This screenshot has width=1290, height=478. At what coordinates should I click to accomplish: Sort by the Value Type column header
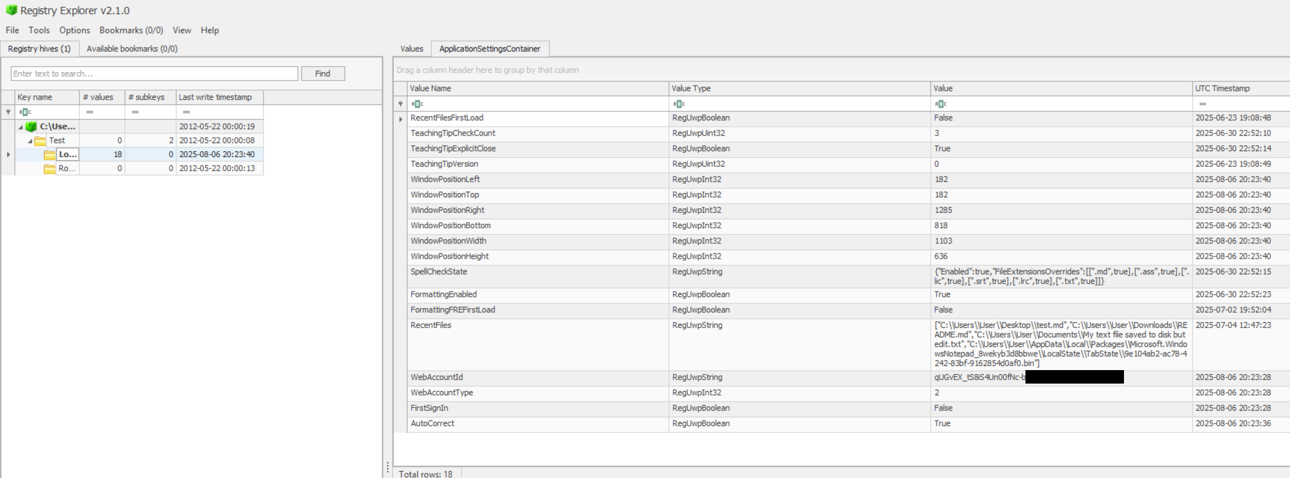click(x=800, y=89)
